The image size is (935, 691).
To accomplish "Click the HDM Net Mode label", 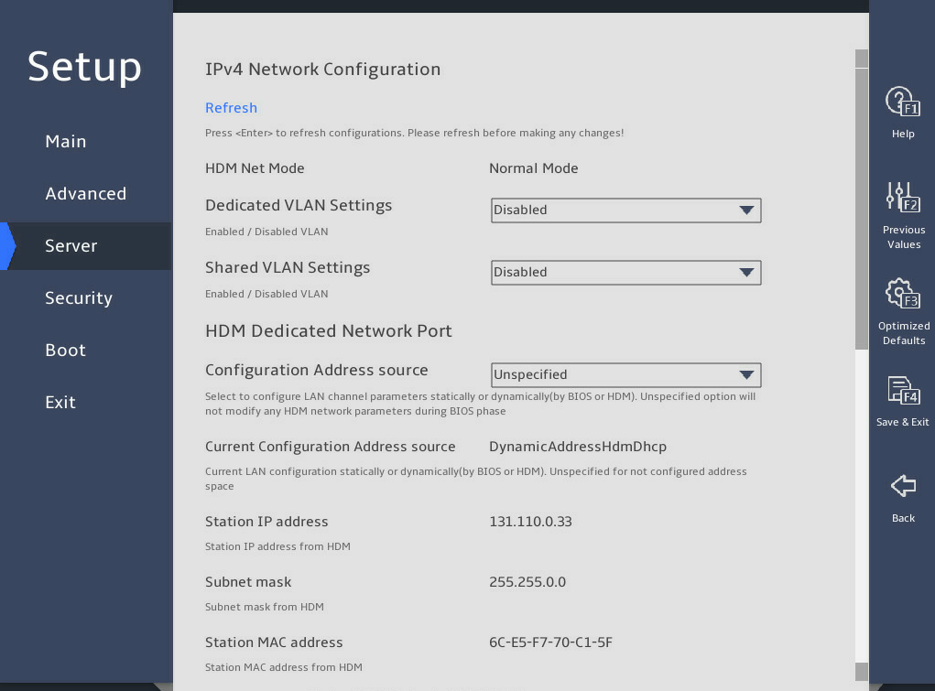I will [255, 168].
